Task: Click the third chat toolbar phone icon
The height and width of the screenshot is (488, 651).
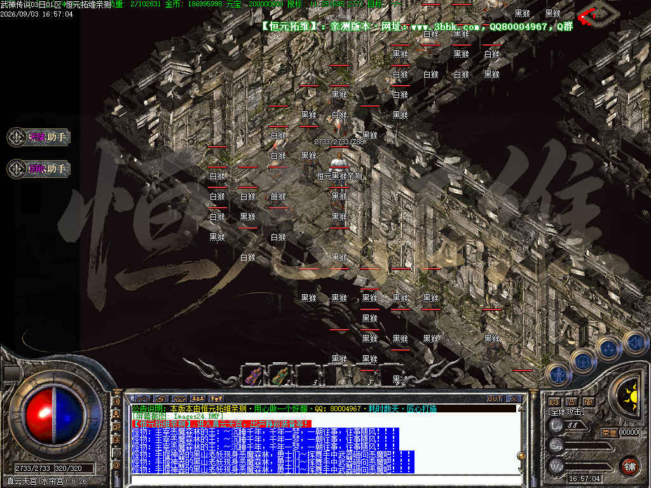Action: 179,399
